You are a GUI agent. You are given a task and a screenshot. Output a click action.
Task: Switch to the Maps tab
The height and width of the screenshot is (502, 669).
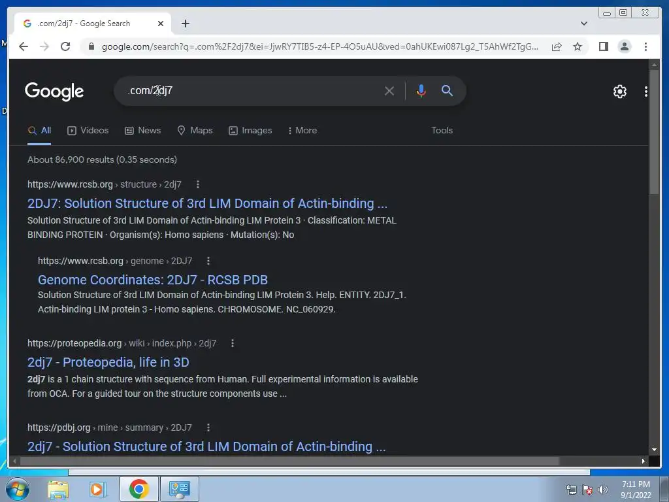coord(195,130)
